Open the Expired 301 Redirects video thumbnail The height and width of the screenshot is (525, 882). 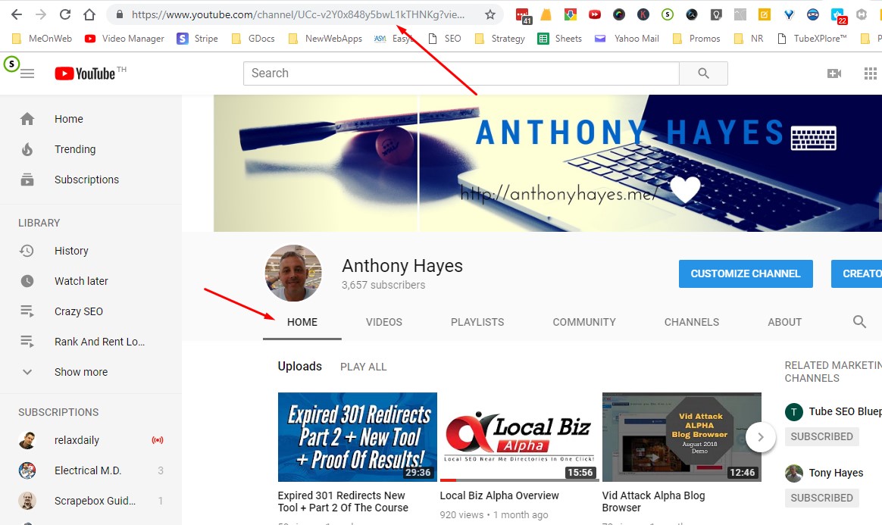(357, 437)
